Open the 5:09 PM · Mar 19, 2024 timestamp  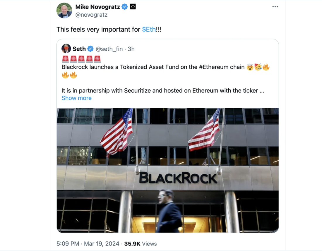88,244
